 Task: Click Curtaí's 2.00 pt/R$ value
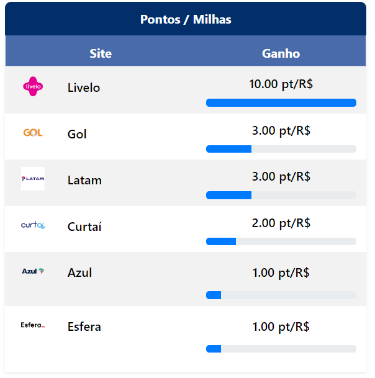coord(281,223)
